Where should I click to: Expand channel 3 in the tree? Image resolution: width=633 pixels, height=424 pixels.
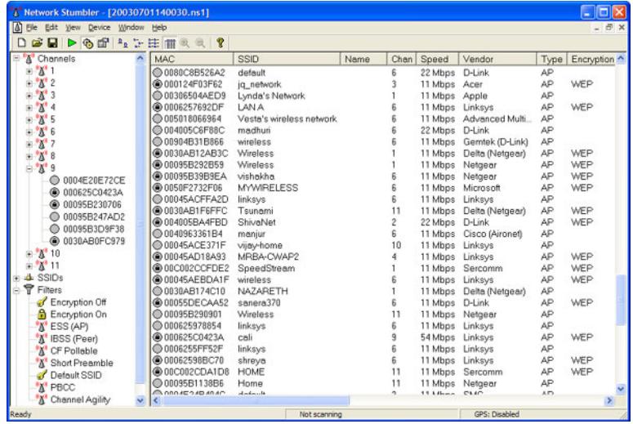(x=29, y=96)
